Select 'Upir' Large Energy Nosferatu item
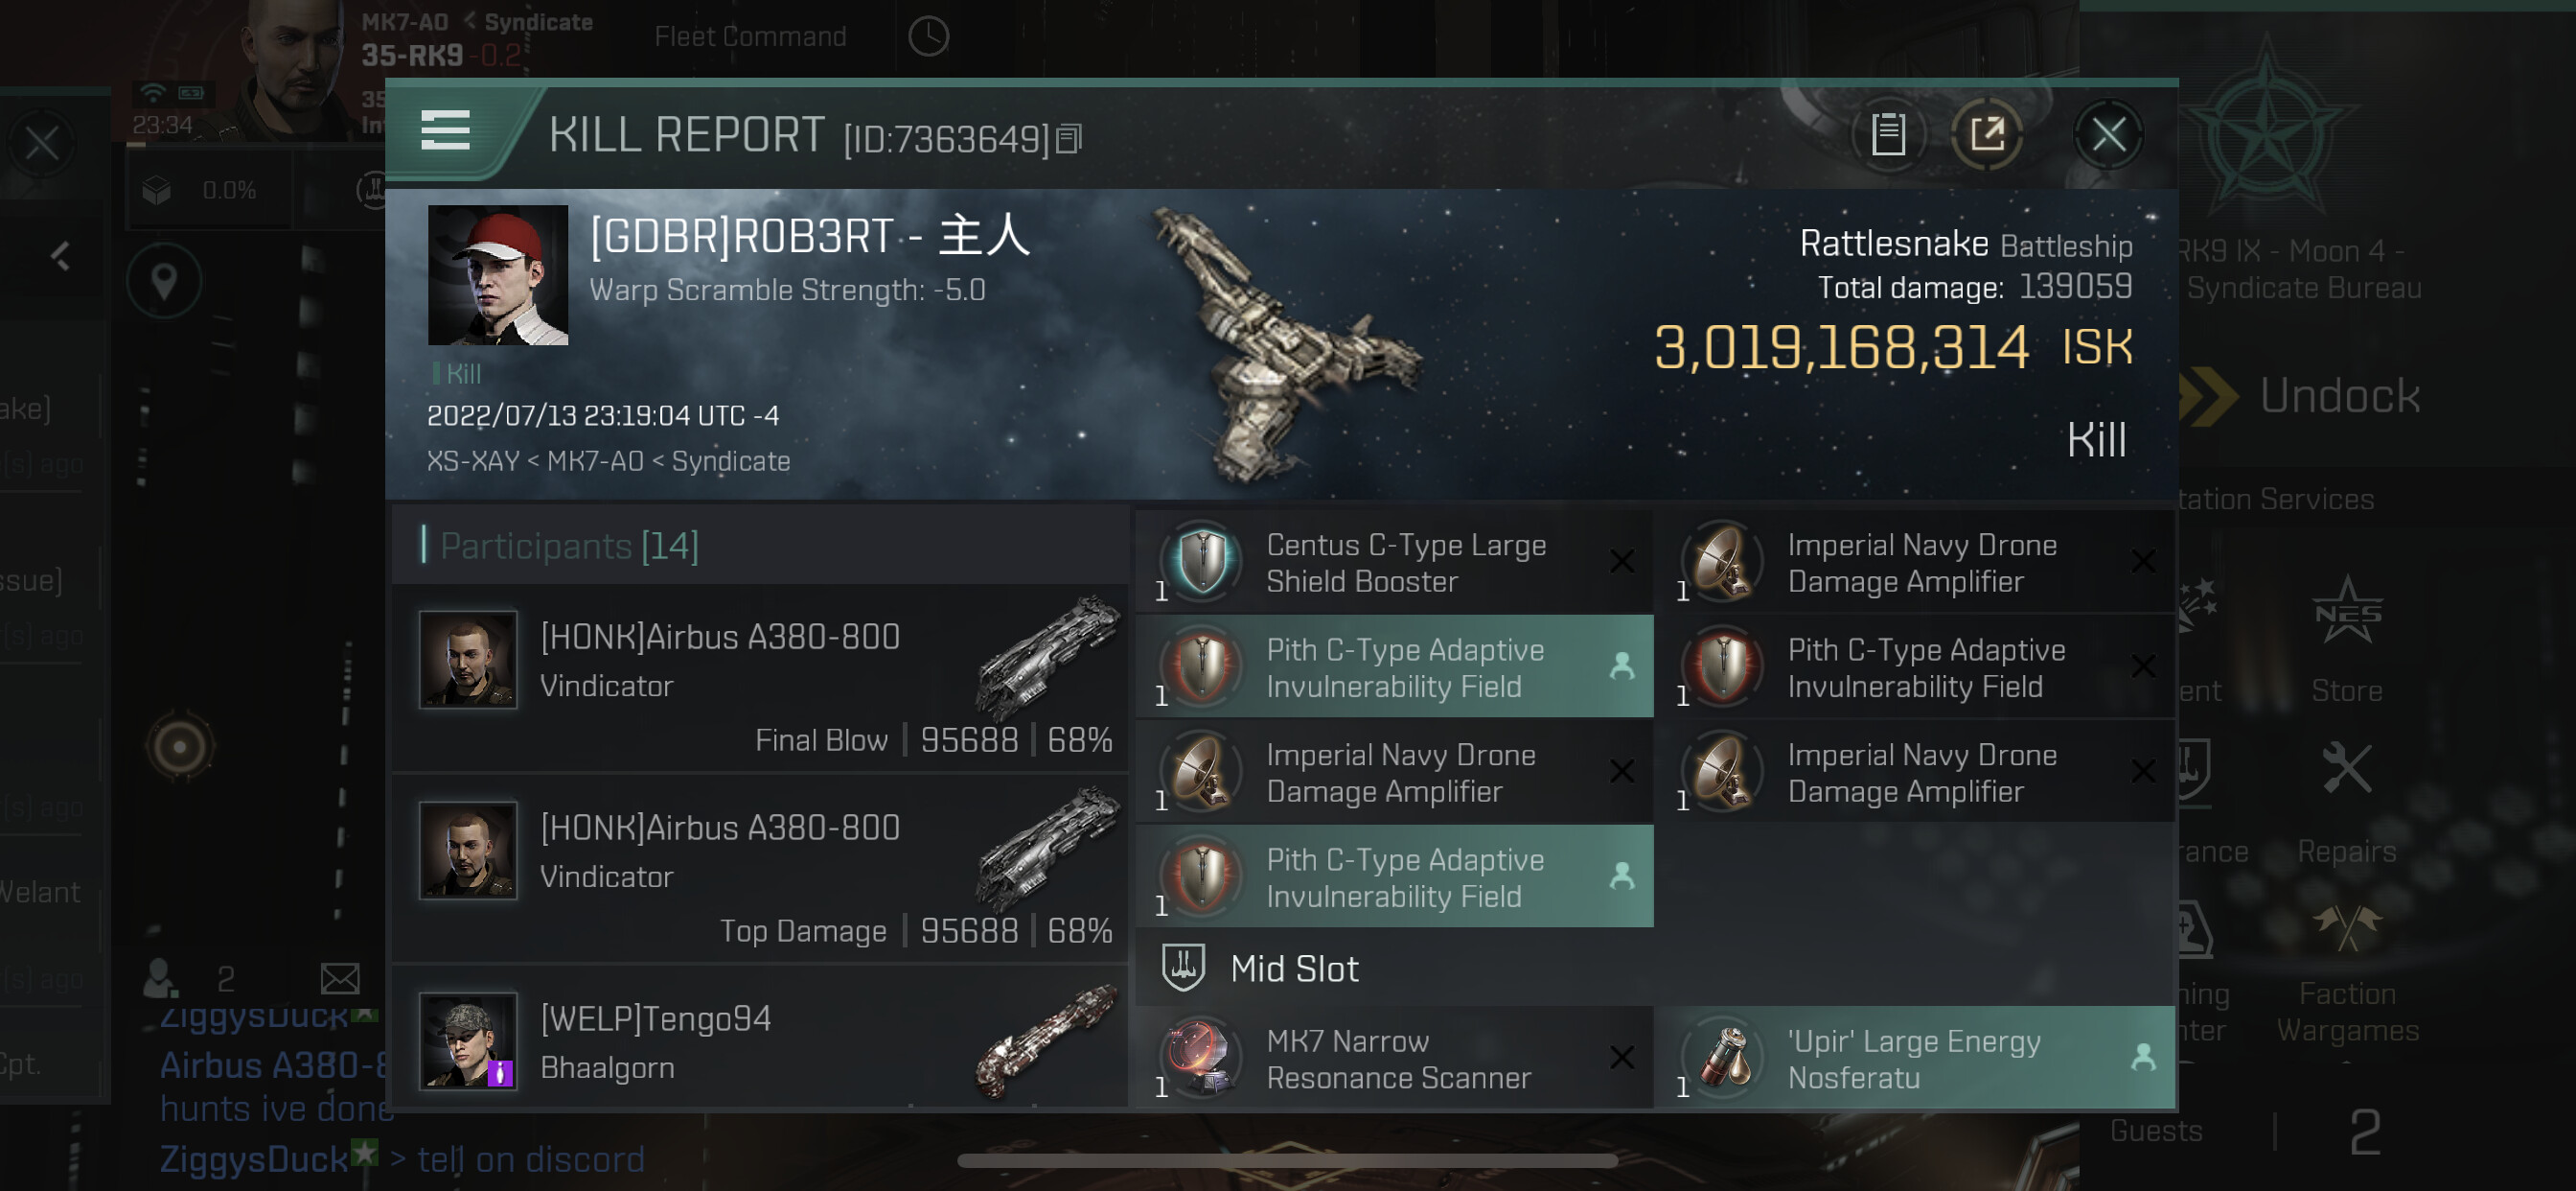 1915,1058
